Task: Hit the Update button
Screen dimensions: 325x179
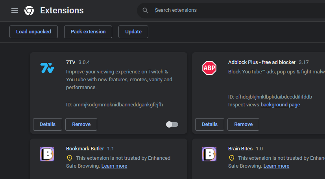Action: coord(133,32)
